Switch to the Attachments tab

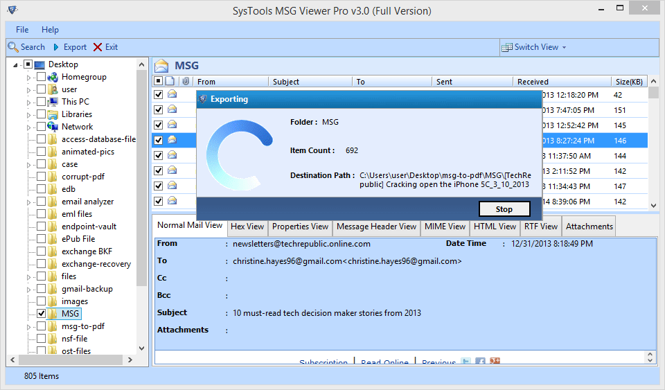pyautogui.click(x=589, y=227)
